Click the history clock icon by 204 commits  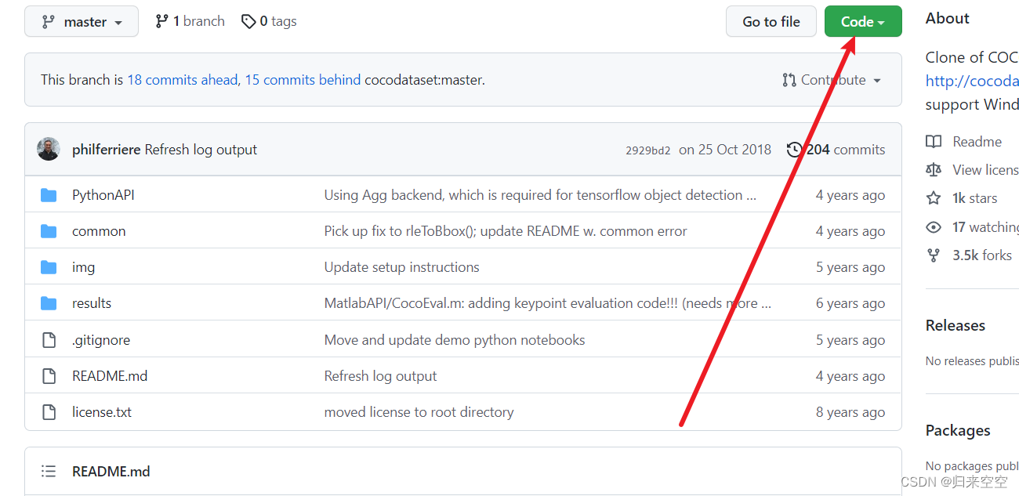[x=795, y=150]
